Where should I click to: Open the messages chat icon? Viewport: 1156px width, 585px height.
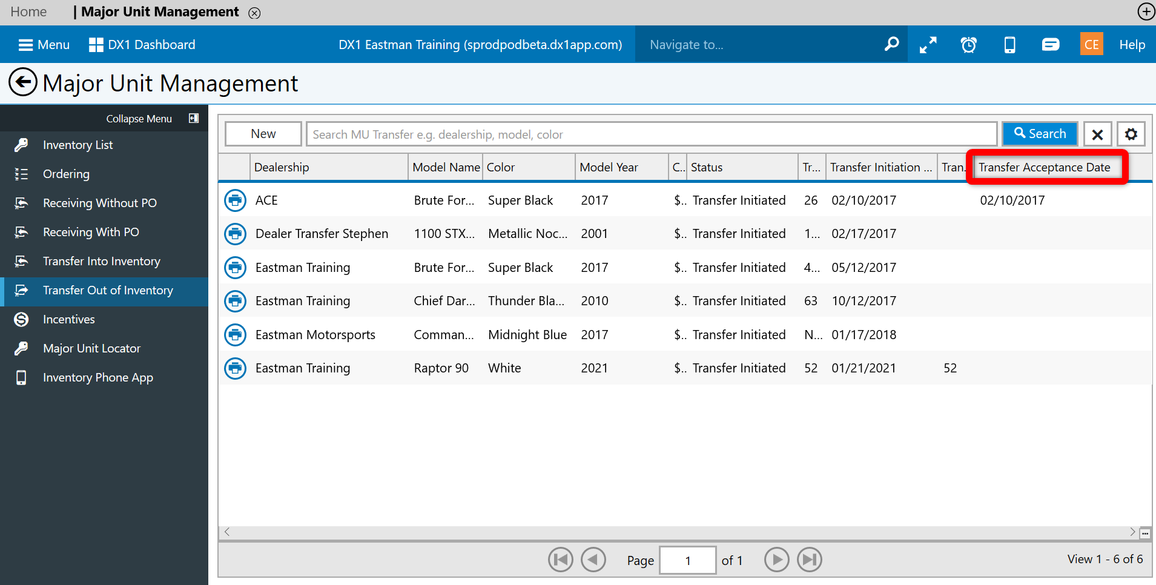tap(1051, 45)
